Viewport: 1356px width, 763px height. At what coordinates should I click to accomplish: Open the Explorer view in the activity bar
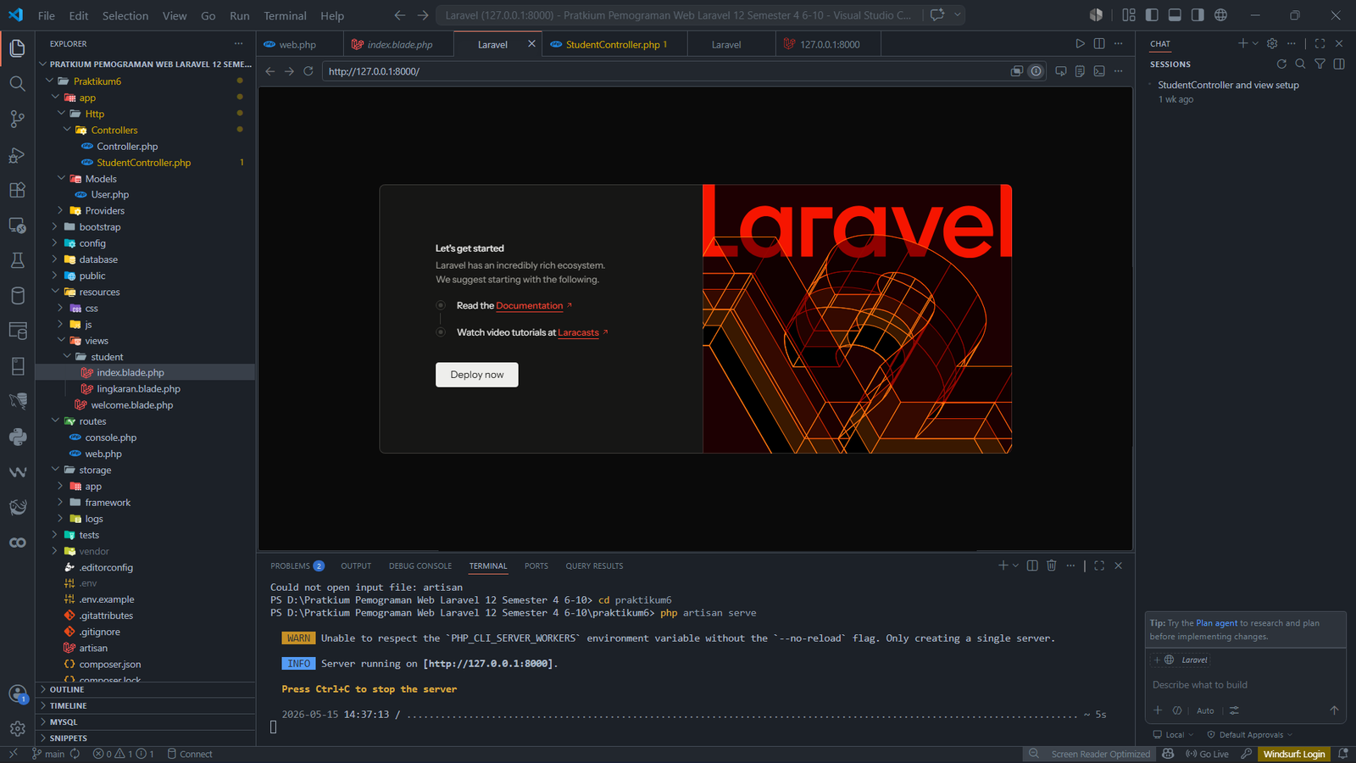pyautogui.click(x=17, y=48)
